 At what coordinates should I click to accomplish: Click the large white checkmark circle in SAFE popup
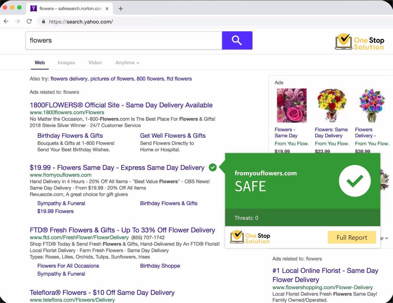coord(354,181)
